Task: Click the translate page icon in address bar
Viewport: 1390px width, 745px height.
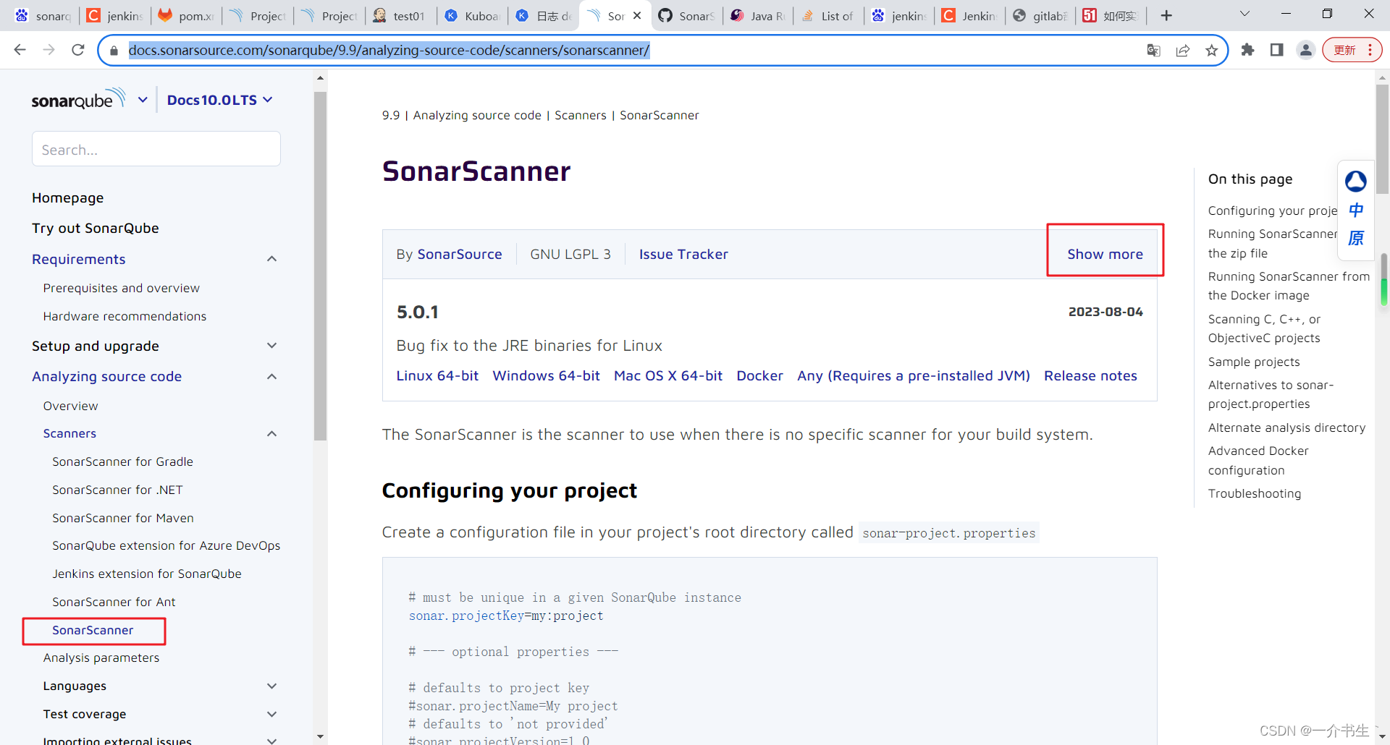Action: pos(1154,50)
